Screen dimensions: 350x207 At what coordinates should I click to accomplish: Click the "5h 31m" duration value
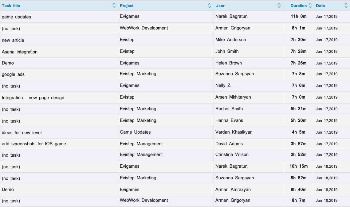point(299,109)
